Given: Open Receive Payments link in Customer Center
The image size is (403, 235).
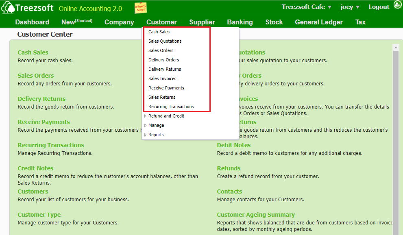Looking at the screenshot, I should tap(44, 122).
